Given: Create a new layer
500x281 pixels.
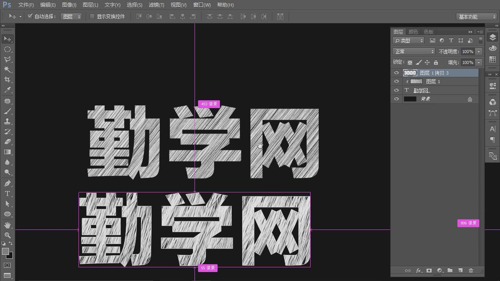Looking at the screenshot, I should click(461, 270).
